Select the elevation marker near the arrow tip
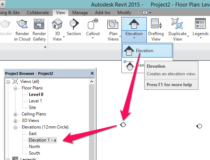 click(123, 125)
